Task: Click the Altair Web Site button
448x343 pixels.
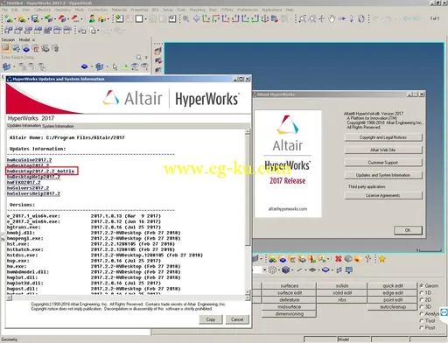Action: coord(383,150)
